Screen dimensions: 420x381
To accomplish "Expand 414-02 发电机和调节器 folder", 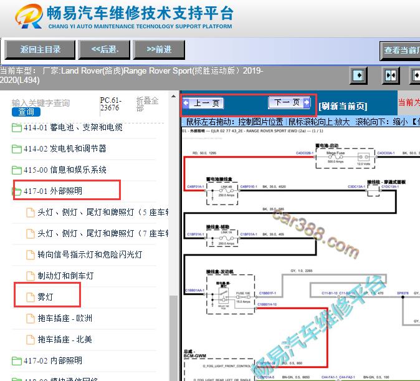I will pyautogui.click(x=65, y=148).
